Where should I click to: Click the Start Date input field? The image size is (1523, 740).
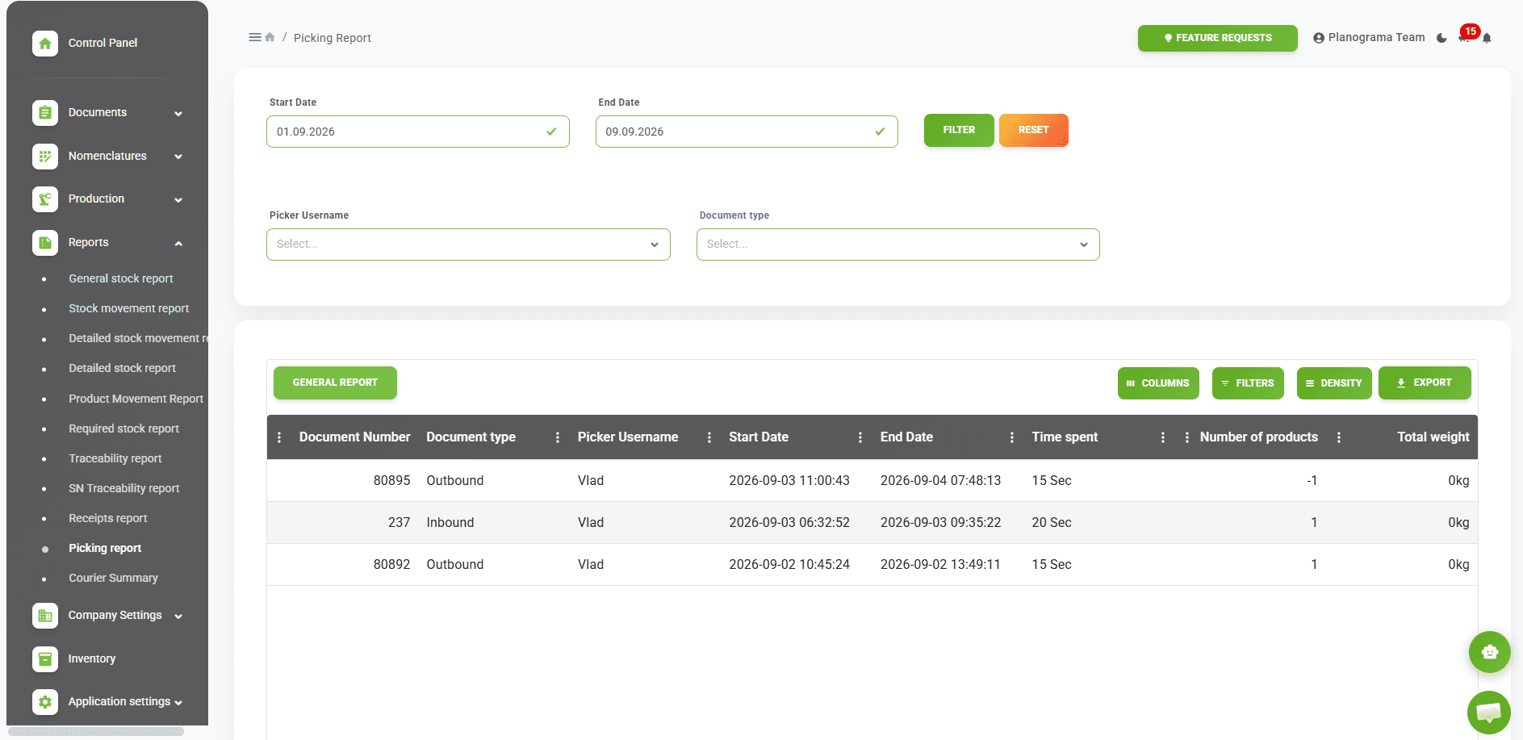tap(418, 132)
